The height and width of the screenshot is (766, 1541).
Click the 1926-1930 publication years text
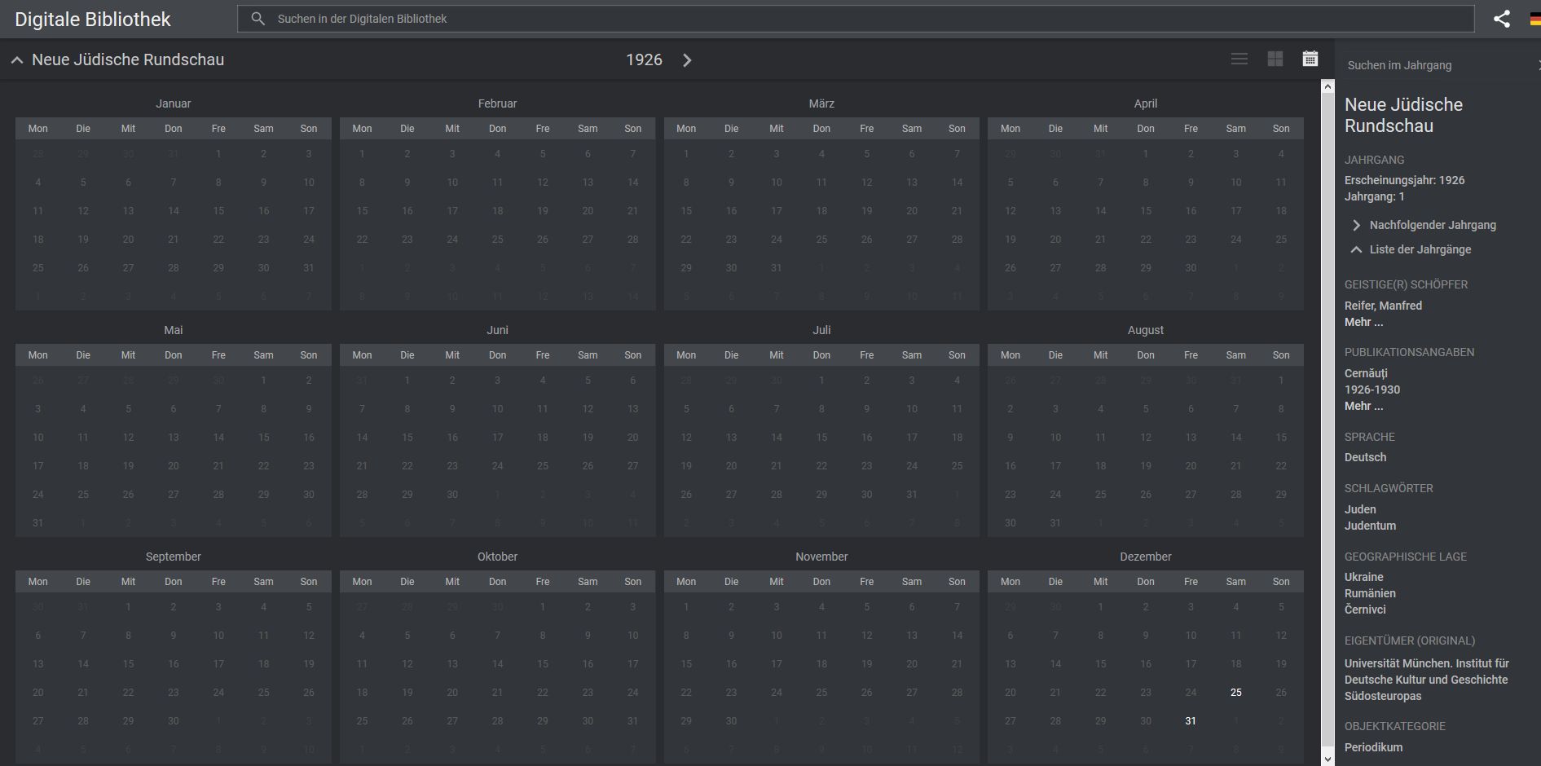[x=1372, y=390]
